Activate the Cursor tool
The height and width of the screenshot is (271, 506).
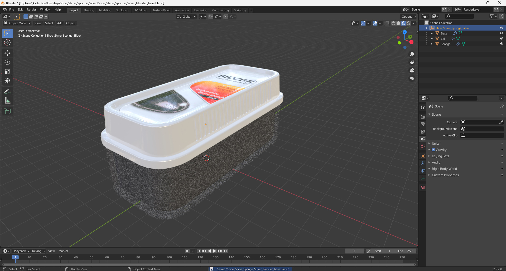7,43
